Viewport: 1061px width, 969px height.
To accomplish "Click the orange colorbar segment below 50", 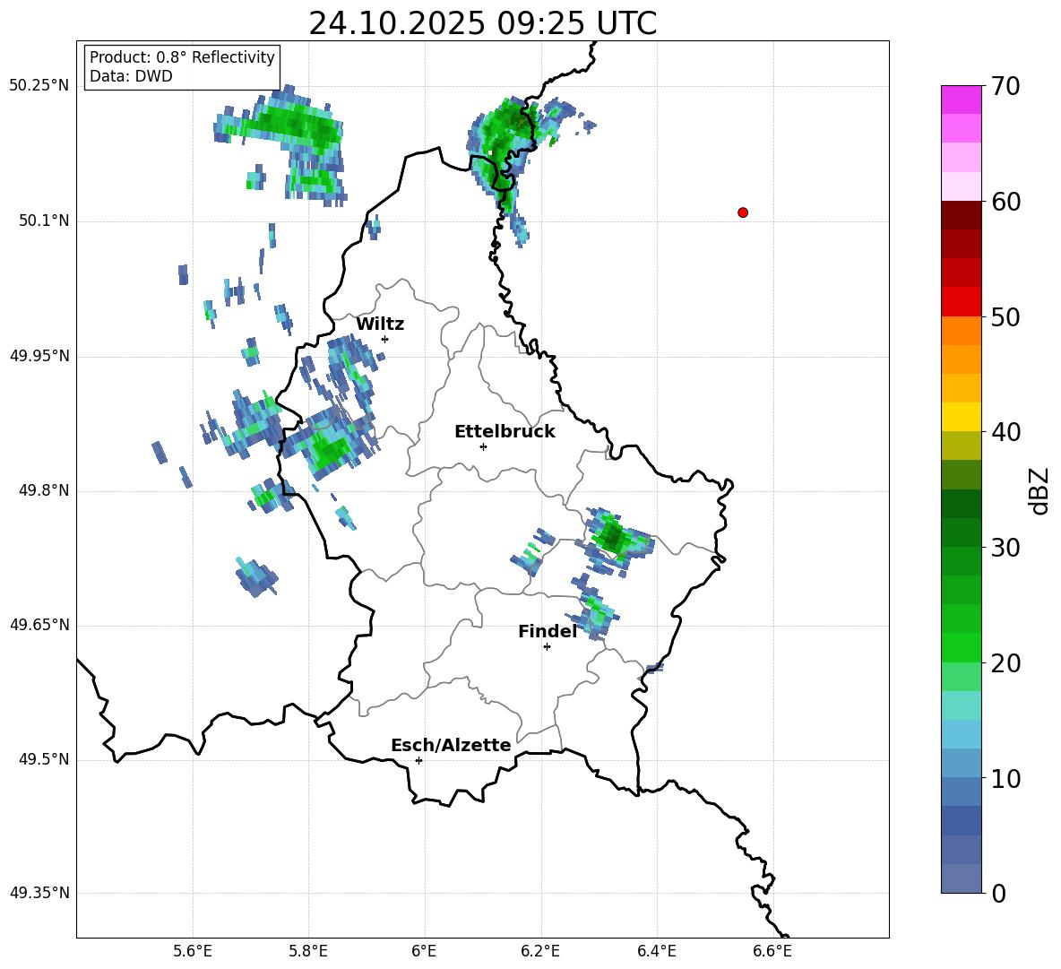I will point(961,331).
